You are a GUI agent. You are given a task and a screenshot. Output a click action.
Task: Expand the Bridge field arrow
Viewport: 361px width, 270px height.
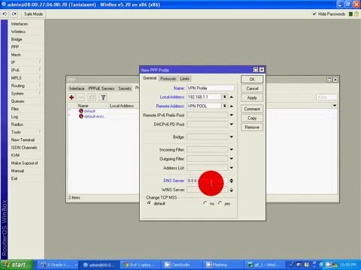[232, 136]
